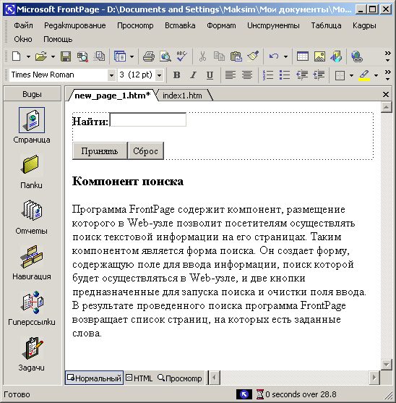Create a new page with New icon
The height and width of the screenshot is (403, 396).
pos(17,56)
